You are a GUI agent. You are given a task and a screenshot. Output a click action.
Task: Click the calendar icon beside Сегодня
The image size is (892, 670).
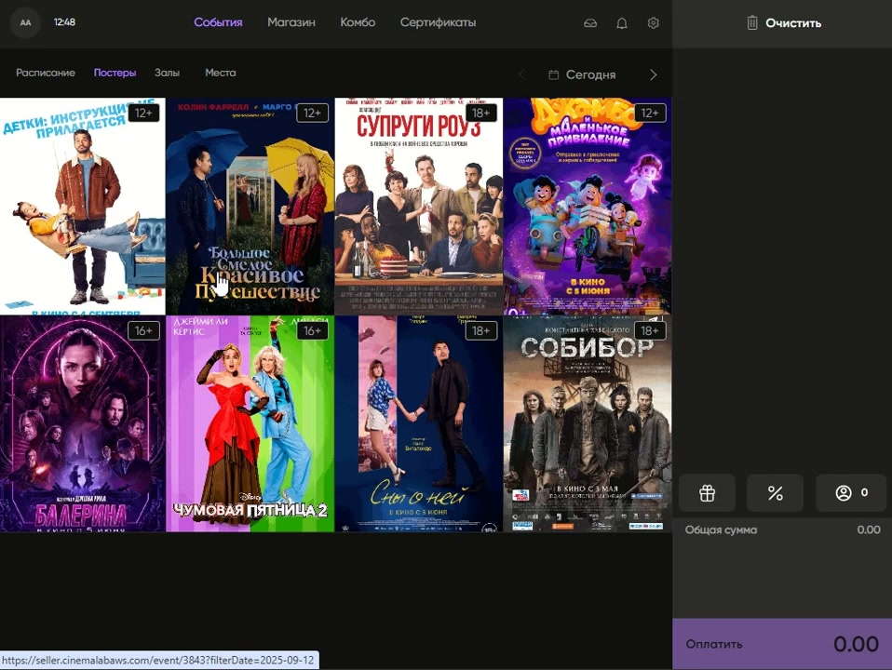pos(553,74)
